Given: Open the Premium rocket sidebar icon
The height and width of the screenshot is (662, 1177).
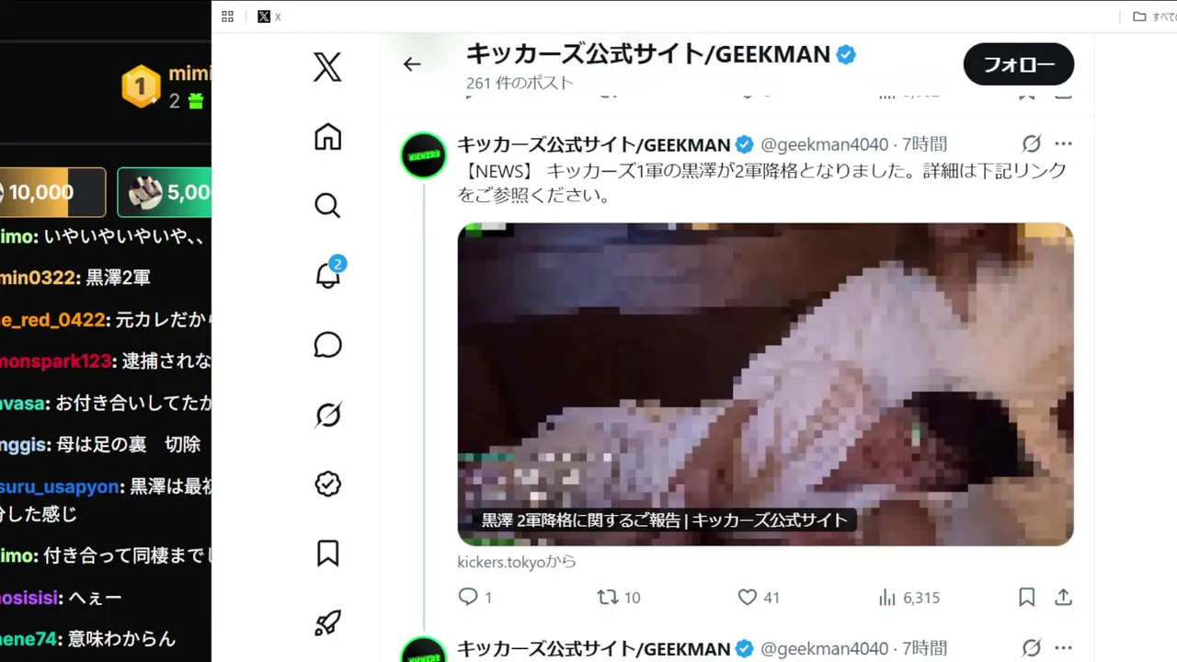Looking at the screenshot, I should click(327, 623).
